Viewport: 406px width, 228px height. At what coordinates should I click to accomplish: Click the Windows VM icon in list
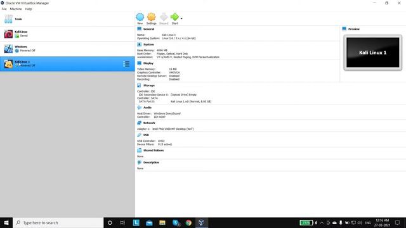[x=8, y=49]
